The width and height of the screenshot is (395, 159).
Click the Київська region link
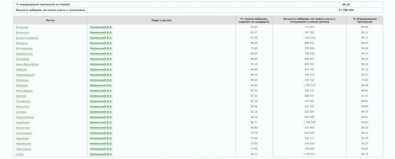pos(21,69)
